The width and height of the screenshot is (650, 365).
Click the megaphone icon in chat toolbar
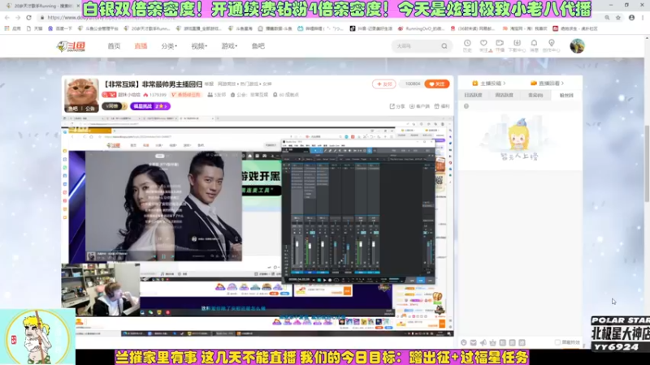click(483, 342)
